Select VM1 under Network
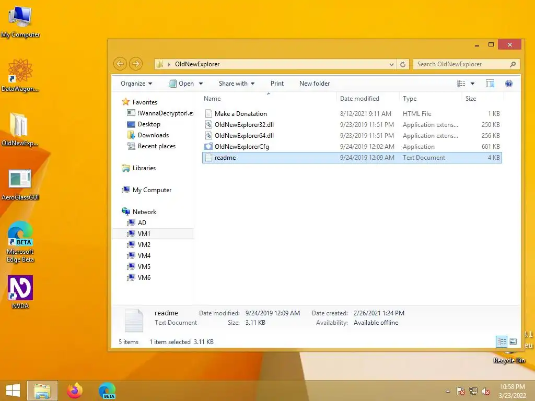The height and width of the screenshot is (401, 535). click(153, 233)
